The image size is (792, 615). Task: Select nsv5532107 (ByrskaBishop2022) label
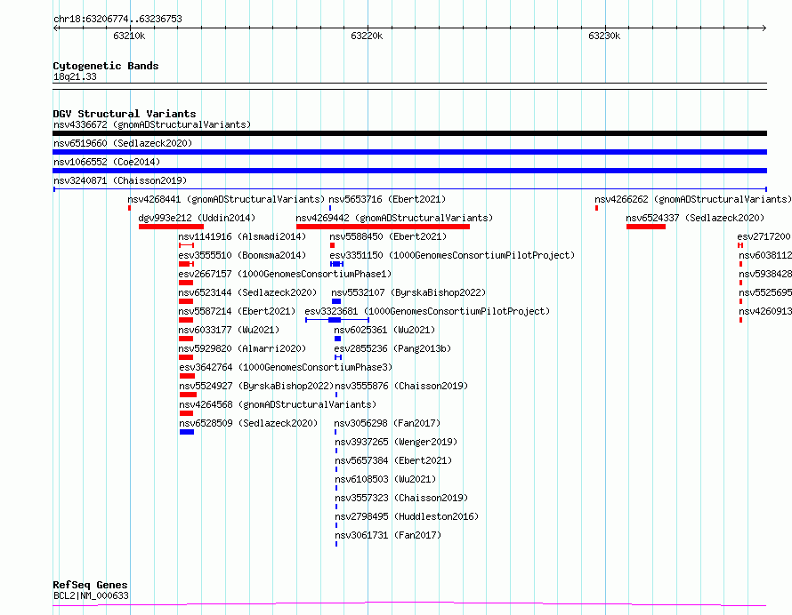[408, 292]
